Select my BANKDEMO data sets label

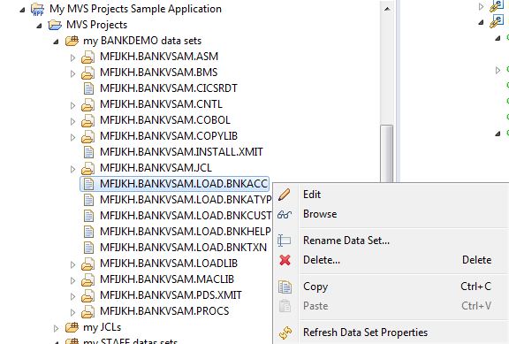142,41
